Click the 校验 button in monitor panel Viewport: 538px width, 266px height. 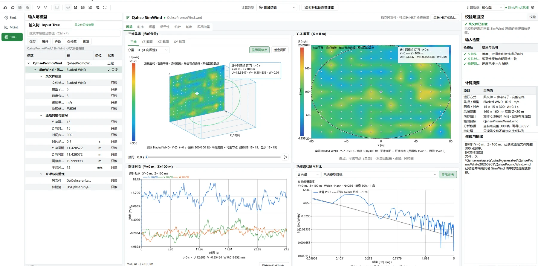pyautogui.click(x=532, y=17)
